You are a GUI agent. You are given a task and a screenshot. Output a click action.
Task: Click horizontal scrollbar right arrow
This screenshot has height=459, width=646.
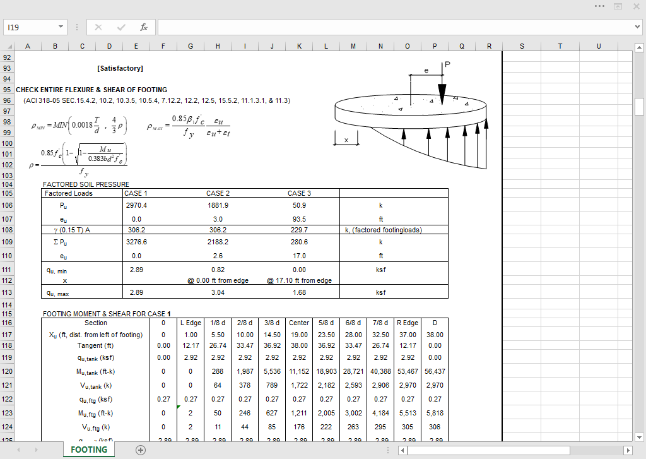point(628,450)
